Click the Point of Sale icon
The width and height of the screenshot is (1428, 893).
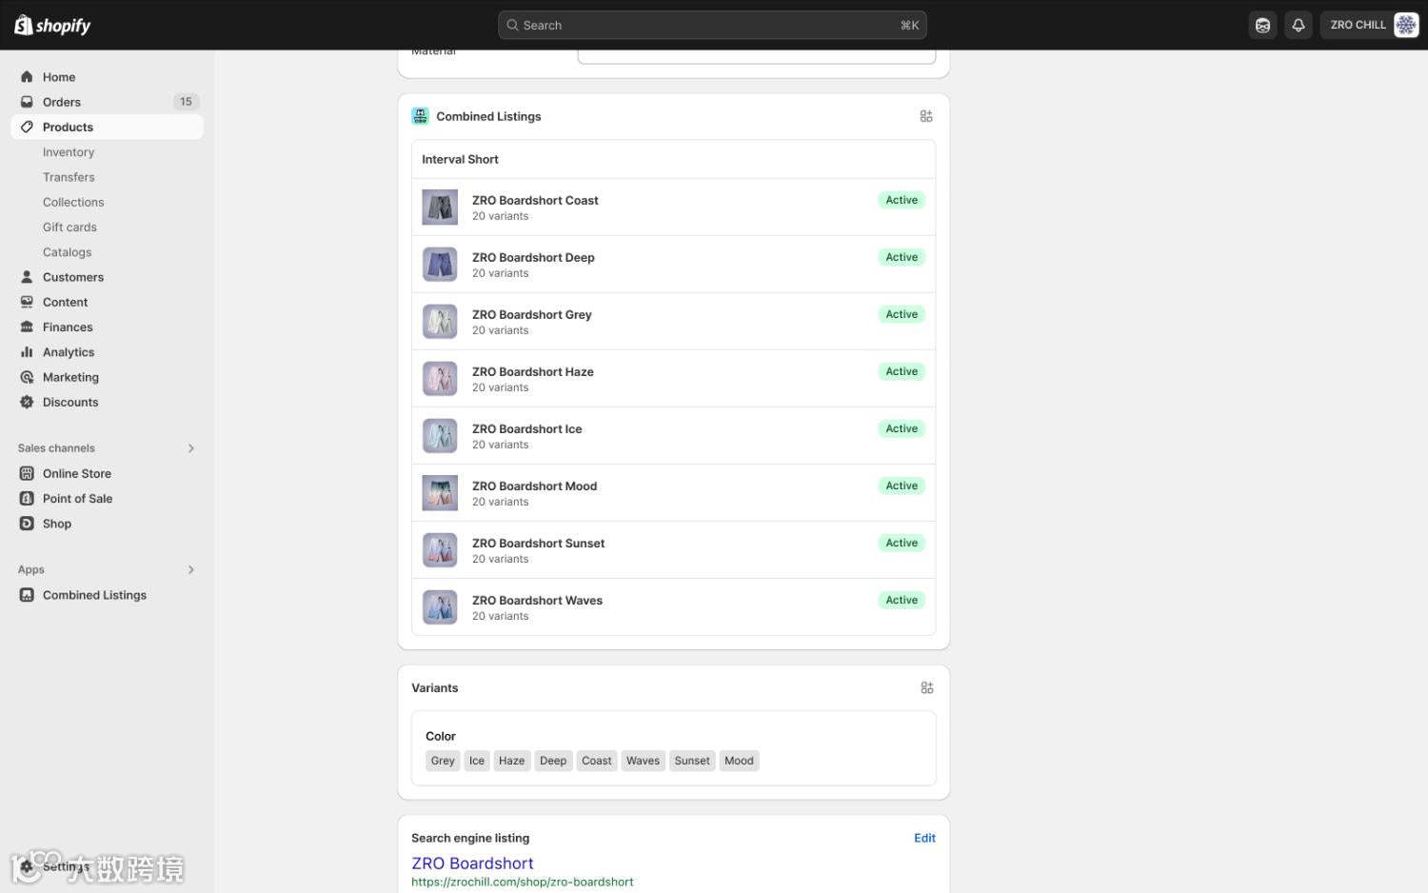coord(27,498)
